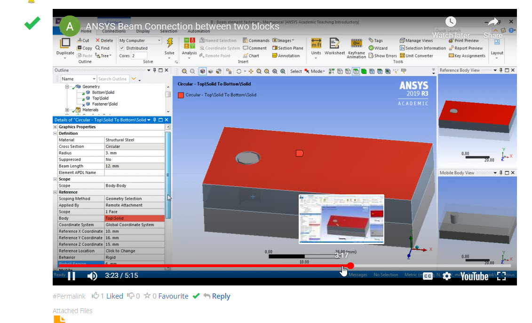Mute the video with the speaker icon
The width and height of the screenshot is (532, 323).
(x=92, y=276)
